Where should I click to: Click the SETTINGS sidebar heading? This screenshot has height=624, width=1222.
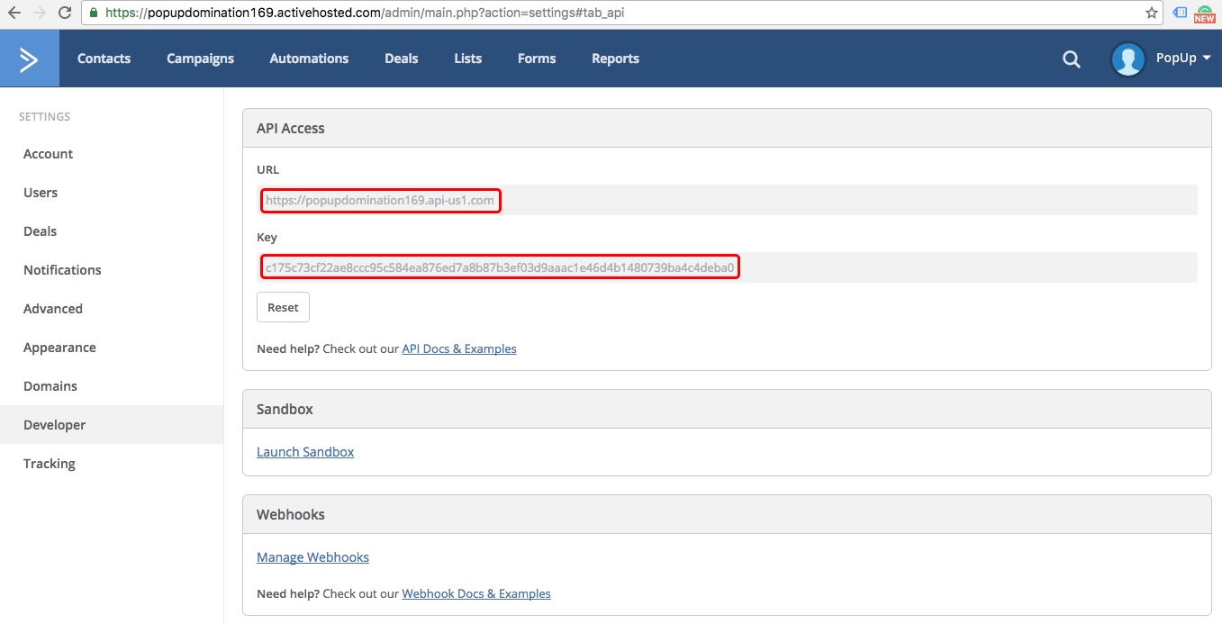point(44,117)
